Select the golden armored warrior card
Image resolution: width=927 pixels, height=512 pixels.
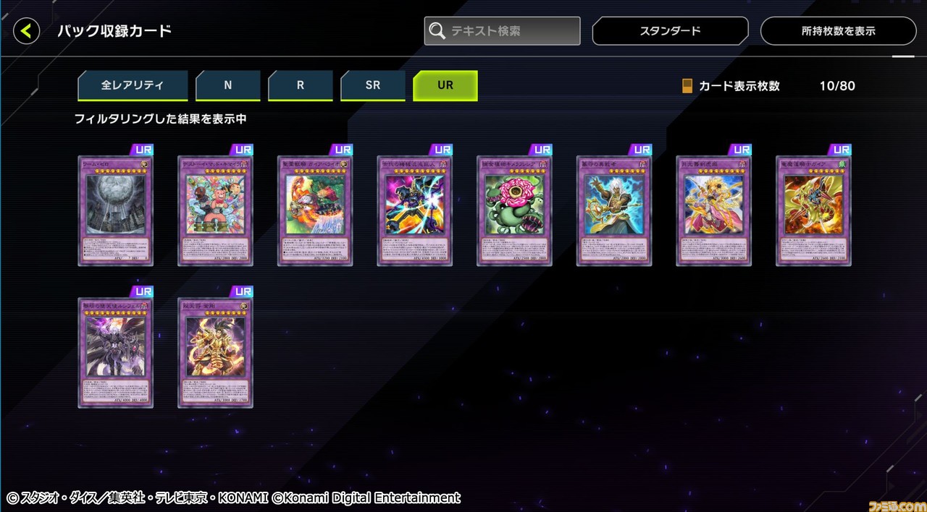215,352
